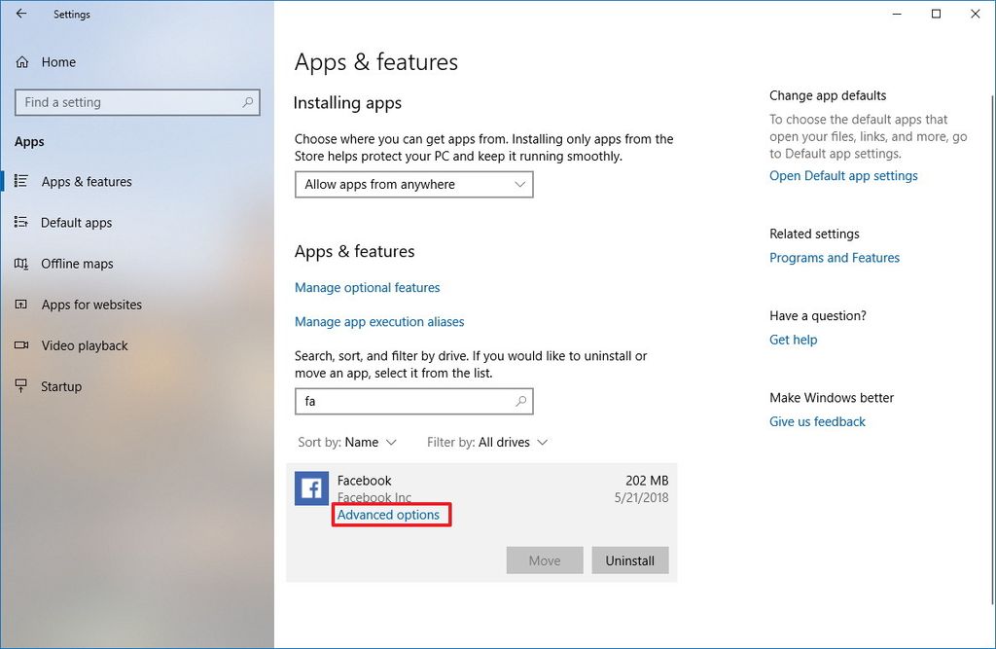Click the Facebook app icon
The width and height of the screenshot is (996, 649).
click(311, 488)
